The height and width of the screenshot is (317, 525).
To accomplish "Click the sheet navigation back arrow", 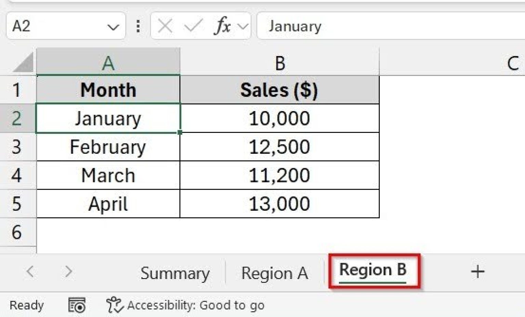I will [30, 272].
